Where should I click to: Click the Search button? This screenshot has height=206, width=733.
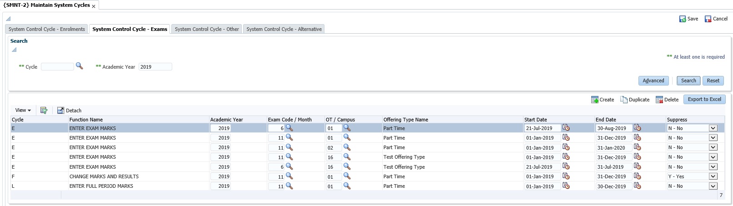pyautogui.click(x=688, y=80)
